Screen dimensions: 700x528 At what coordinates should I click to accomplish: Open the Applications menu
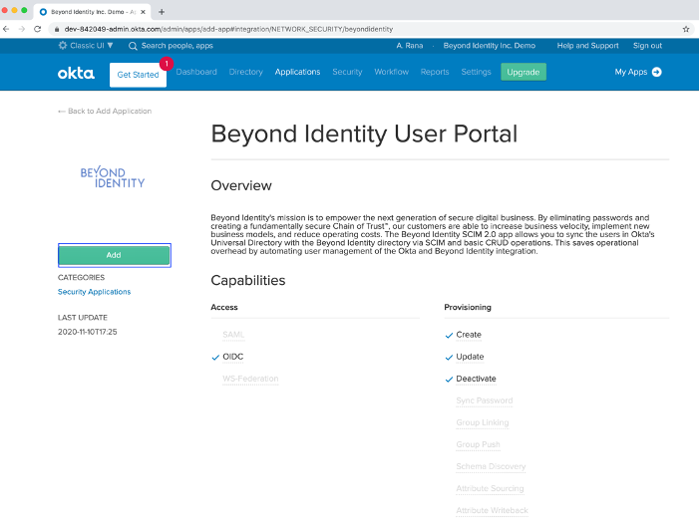297,72
